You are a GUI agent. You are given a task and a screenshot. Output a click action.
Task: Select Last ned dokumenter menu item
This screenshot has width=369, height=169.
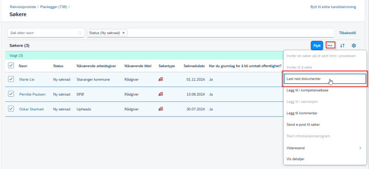325,79
